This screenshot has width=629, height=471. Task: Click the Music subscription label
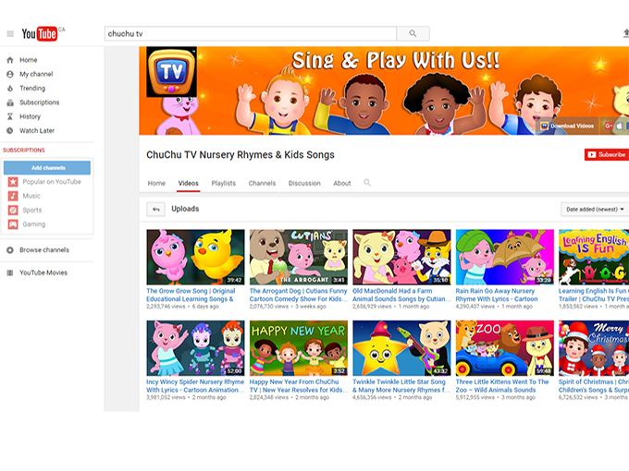[31, 196]
